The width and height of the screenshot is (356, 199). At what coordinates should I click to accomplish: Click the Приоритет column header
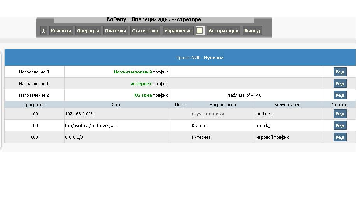click(x=34, y=105)
